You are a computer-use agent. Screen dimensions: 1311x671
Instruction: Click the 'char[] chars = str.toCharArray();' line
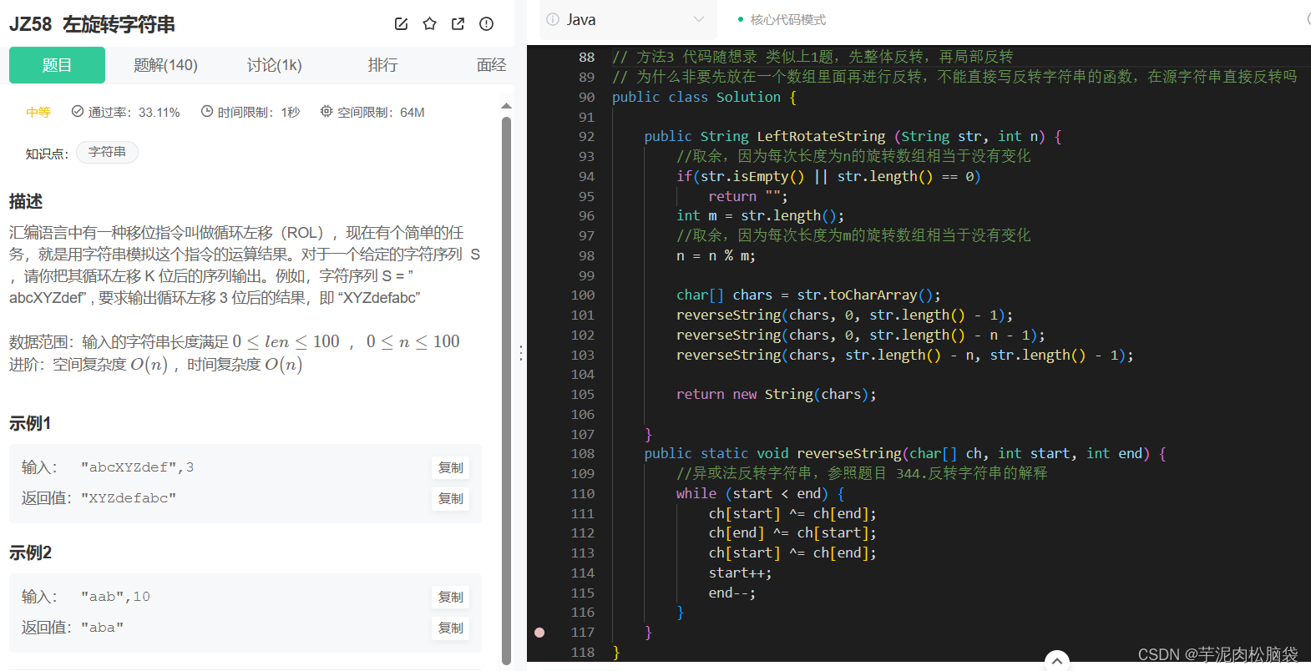point(808,295)
